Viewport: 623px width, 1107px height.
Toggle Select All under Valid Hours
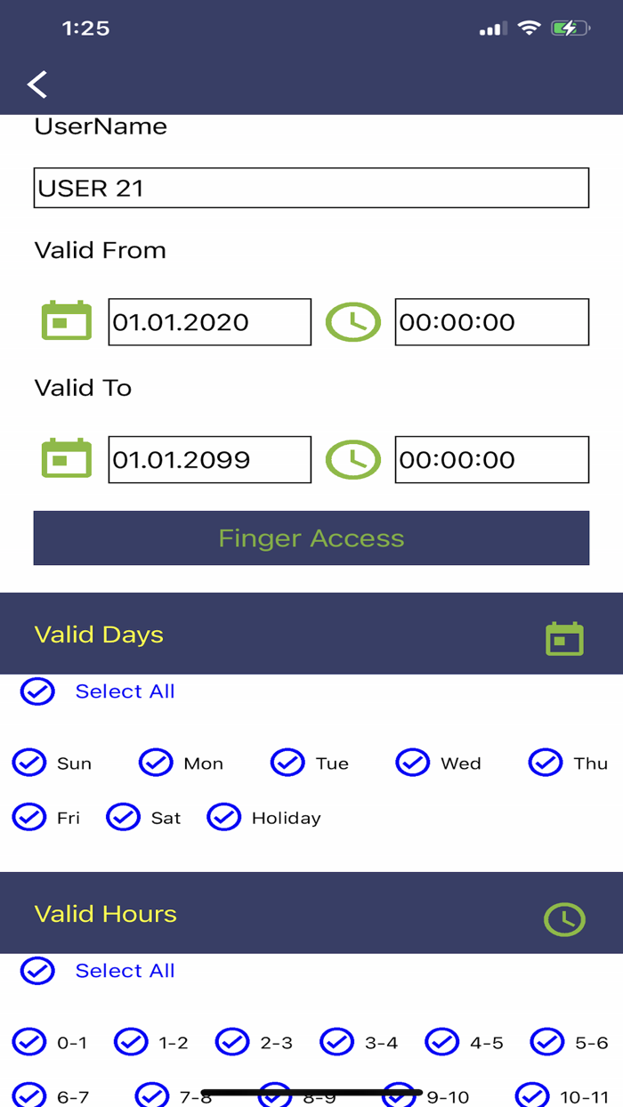37,971
